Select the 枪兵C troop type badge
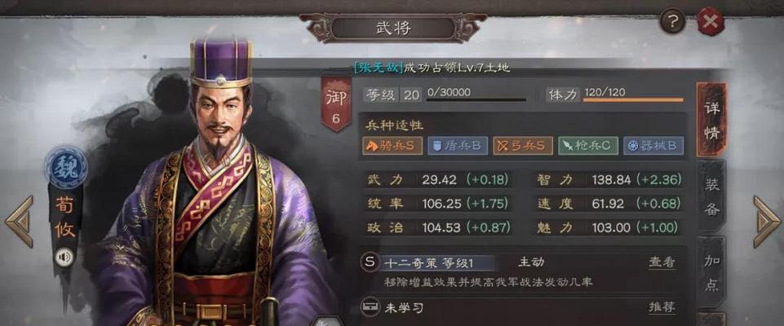 click(x=588, y=146)
